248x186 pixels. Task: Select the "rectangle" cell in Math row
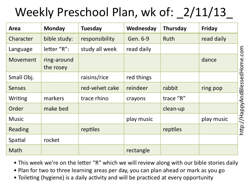[138, 150]
